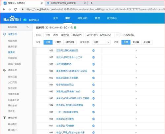Collapse the 访问分析 sidebar section

pyautogui.click(x=12, y=70)
